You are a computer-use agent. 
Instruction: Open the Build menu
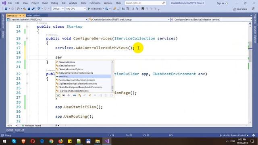tap(45, 3)
